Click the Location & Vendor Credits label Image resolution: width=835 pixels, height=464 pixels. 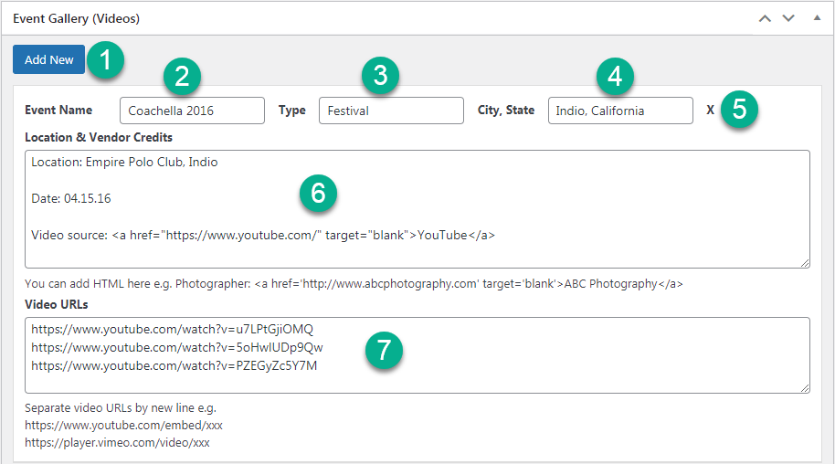tap(99, 137)
